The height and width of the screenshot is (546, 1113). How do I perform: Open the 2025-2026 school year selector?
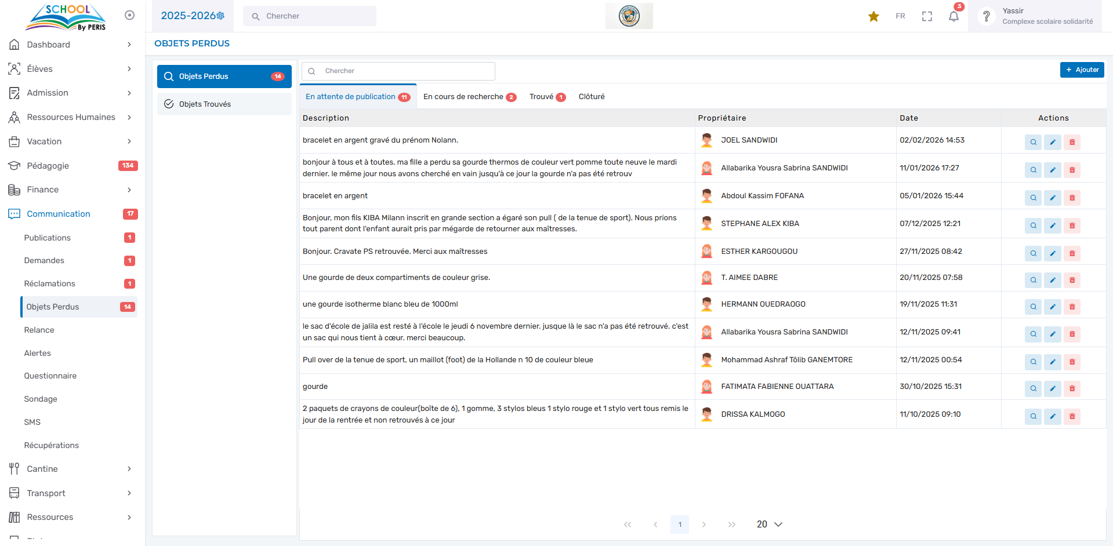click(x=193, y=16)
